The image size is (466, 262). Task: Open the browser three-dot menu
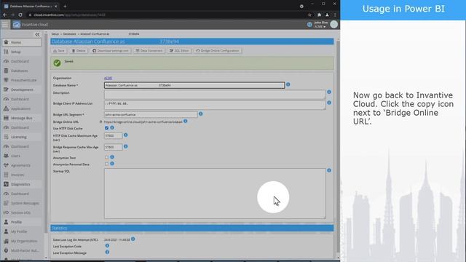[335, 15]
